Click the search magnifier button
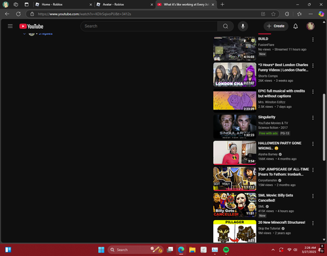The width and height of the screenshot is (327, 256). point(226,26)
